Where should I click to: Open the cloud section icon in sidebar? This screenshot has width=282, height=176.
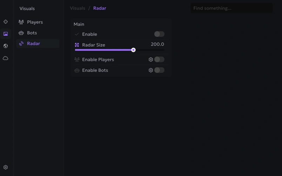point(6,58)
